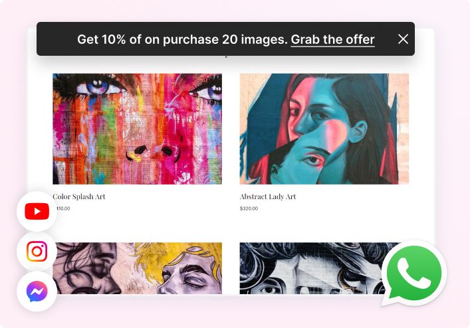Screen dimensions: 470x328
Task: Click the yellow-haired face in the graffiti image
Action: tap(187, 268)
